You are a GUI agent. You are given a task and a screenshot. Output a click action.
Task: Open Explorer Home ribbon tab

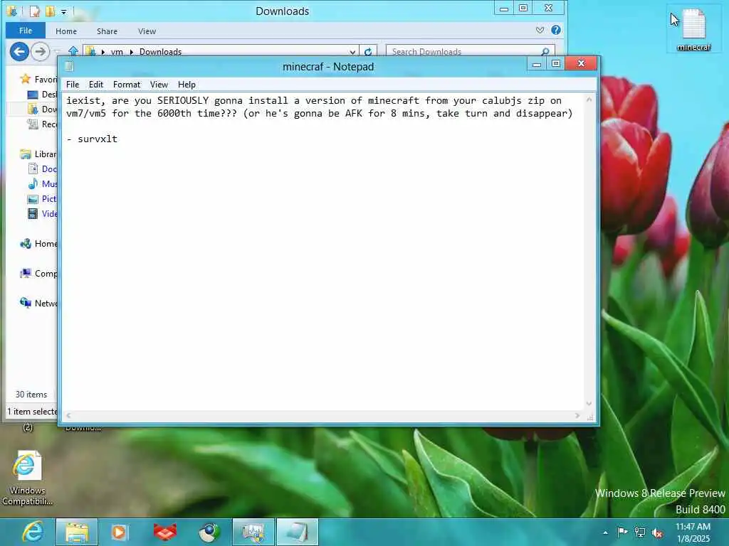coord(66,31)
